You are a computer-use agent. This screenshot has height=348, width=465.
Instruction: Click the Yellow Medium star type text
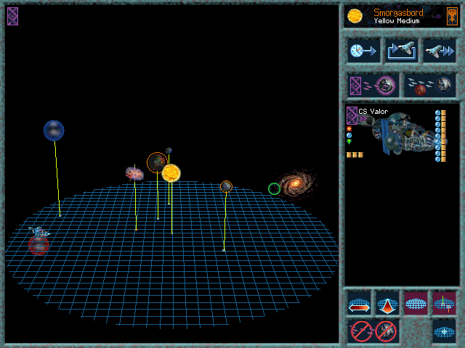tap(397, 21)
